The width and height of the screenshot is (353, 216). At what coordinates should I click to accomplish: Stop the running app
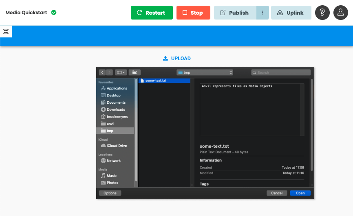pos(193,13)
